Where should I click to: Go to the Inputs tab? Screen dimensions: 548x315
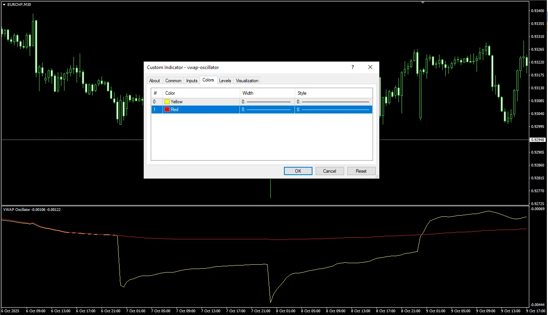[x=191, y=81]
